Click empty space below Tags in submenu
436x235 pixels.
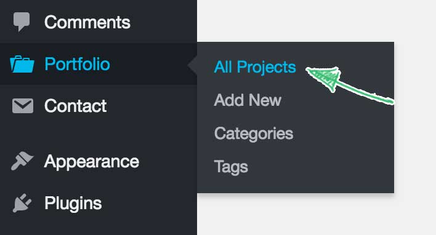296,185
